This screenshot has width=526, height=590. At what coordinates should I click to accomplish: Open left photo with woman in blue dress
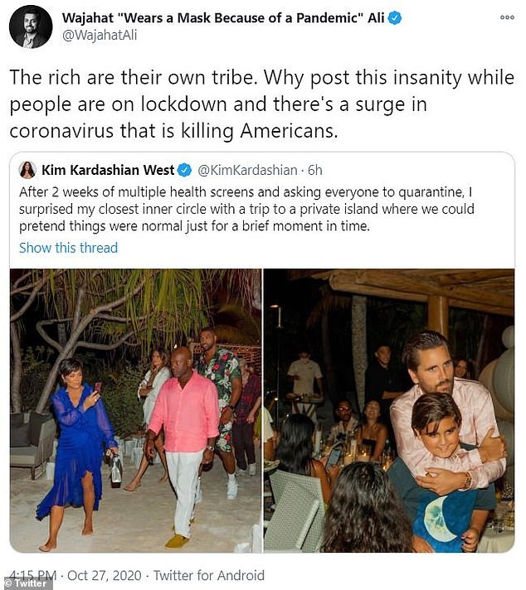click(x=135, y=410)
